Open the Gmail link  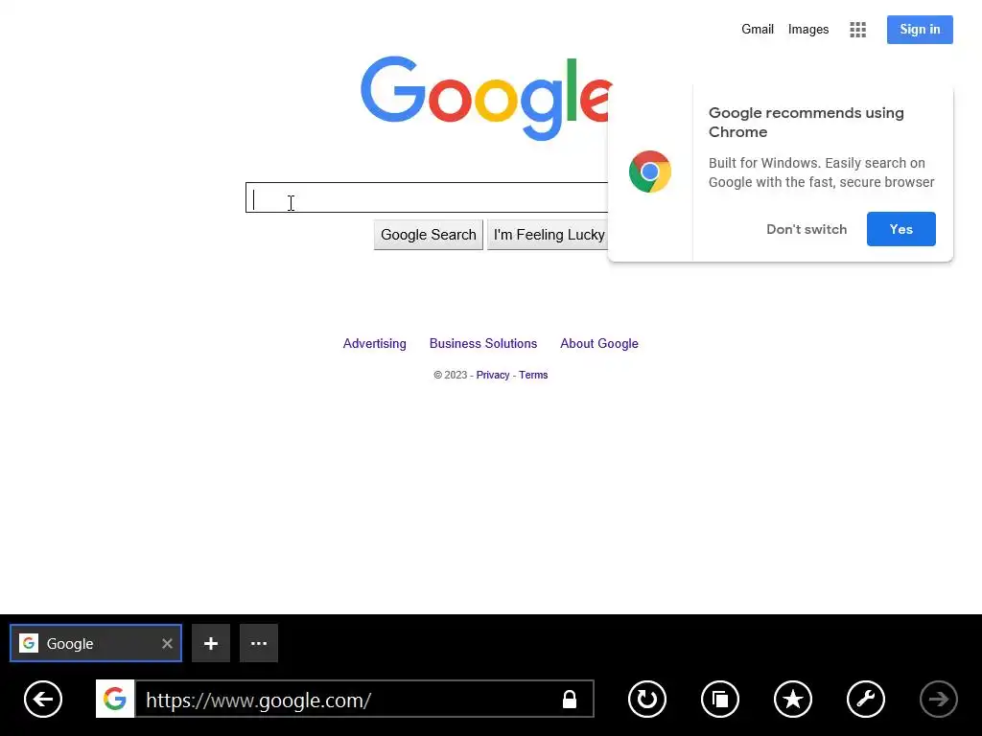click(x=758, y=30)
